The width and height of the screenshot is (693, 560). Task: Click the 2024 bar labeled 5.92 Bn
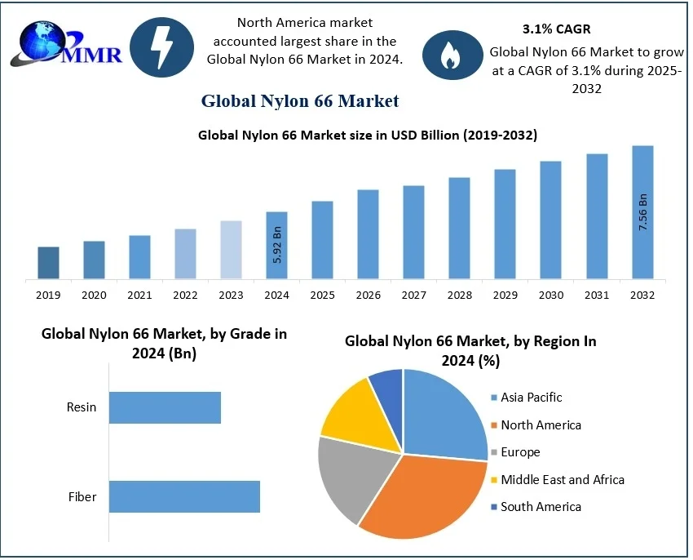276,245
